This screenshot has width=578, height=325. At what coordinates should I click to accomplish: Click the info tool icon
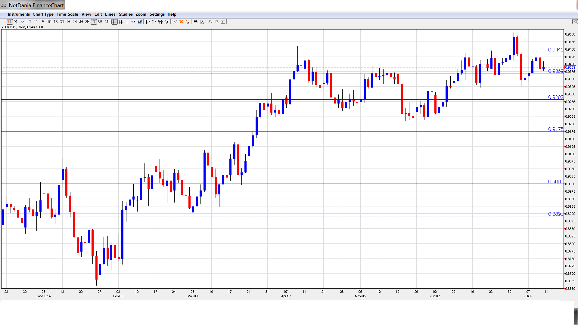click(127, 22)
